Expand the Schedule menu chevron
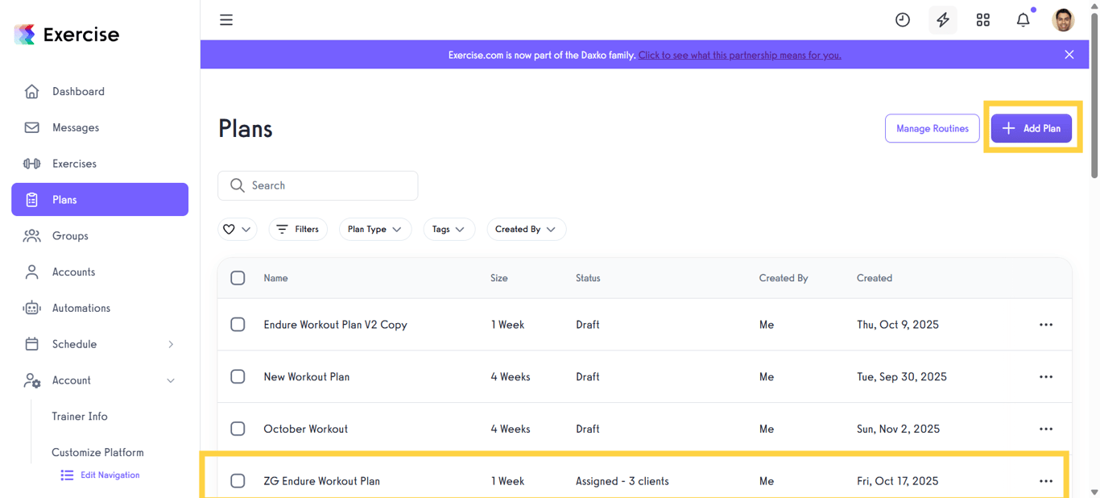Screen dimensions: 1100x498 pyautogui.click(x=170, y=344)
